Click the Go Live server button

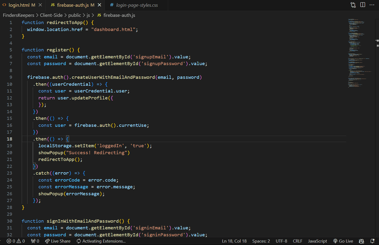343,241
